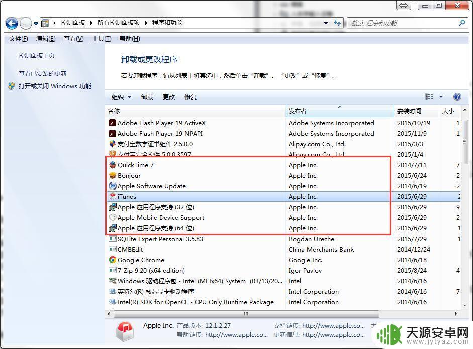Click 英特尔(R) 核芯显卡驱动程序 icon
This screenshot has height=349, width=473.
(112, 291)
